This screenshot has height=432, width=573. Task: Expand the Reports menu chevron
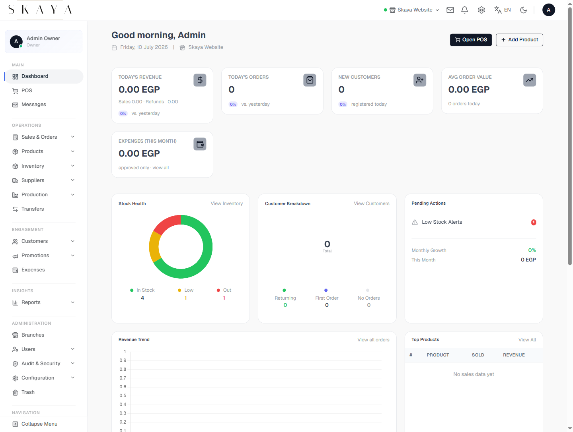73,302
